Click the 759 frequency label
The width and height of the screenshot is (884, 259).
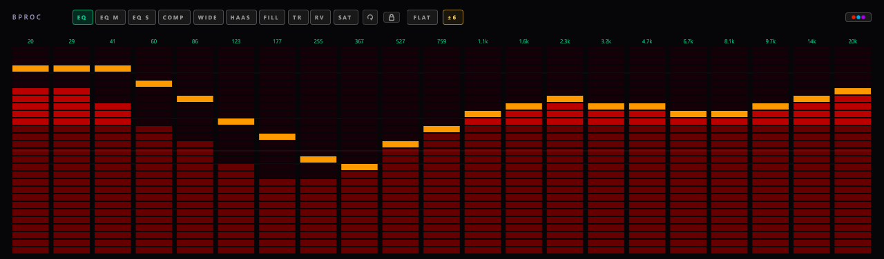point(441,42)
